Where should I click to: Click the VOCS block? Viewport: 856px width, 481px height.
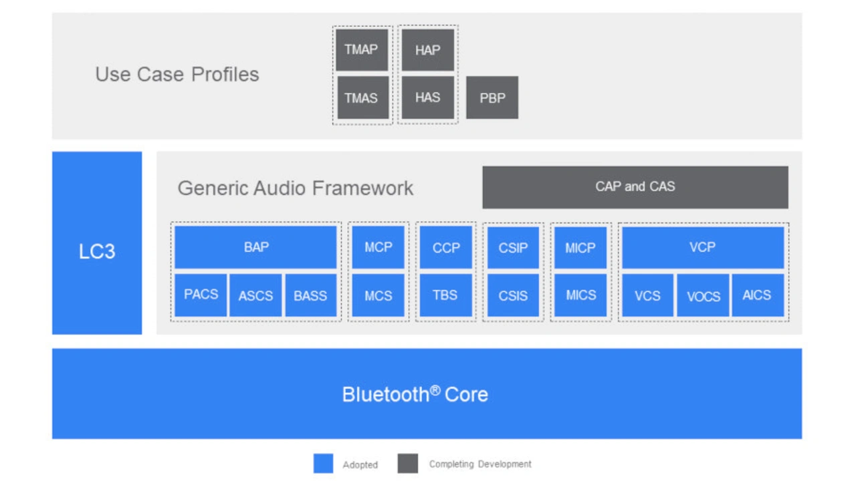tap(704, 295)
